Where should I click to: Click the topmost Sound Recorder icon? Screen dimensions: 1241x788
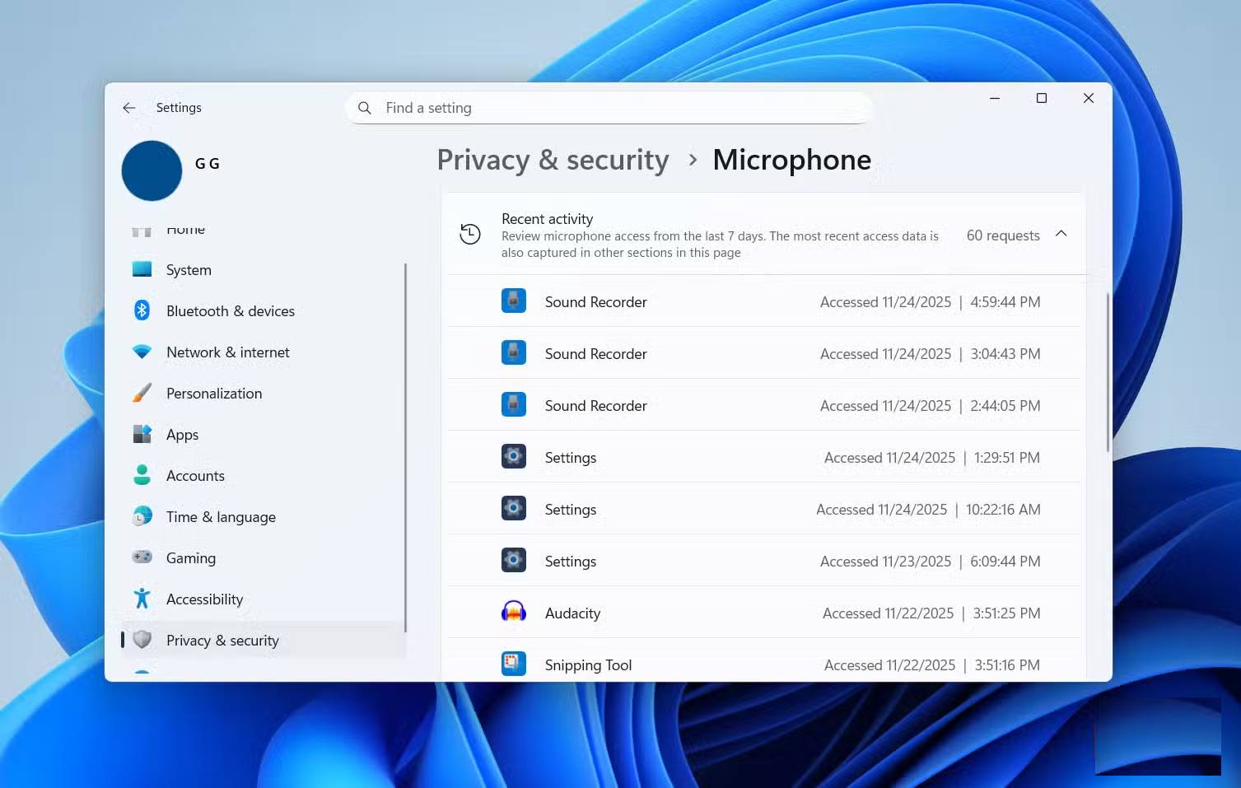tap(513, 301)
